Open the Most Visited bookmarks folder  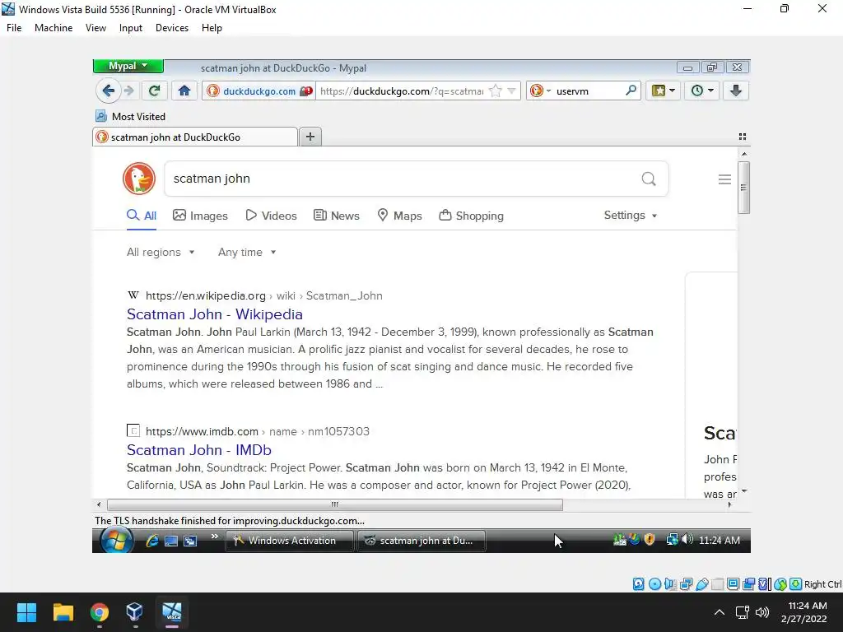130,116
